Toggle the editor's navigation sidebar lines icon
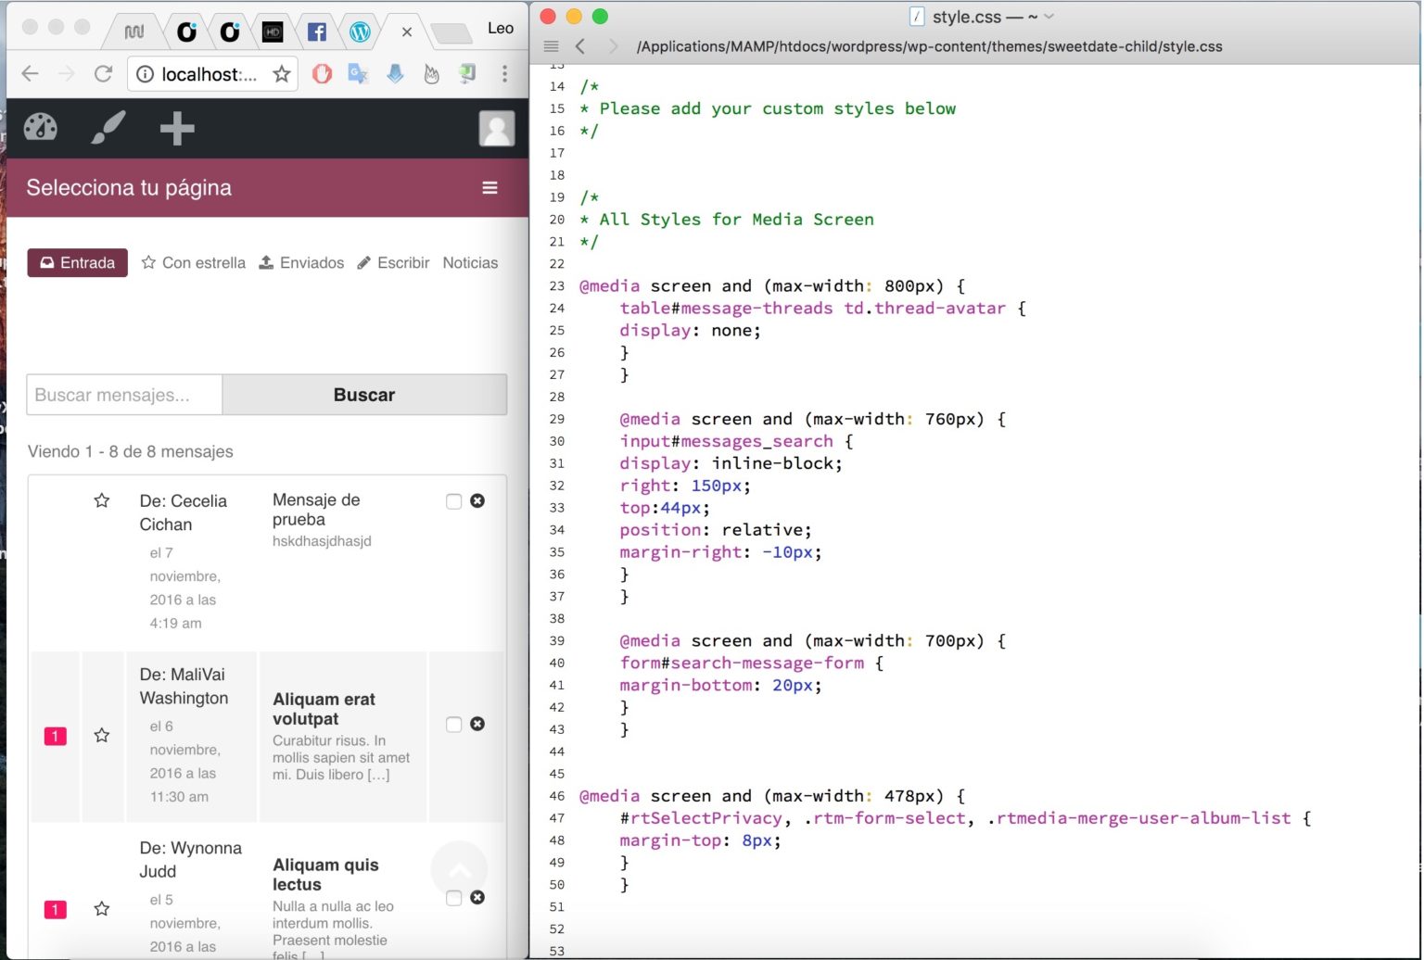The width and height of the screenshot is (1424, 960). (551, 46)
